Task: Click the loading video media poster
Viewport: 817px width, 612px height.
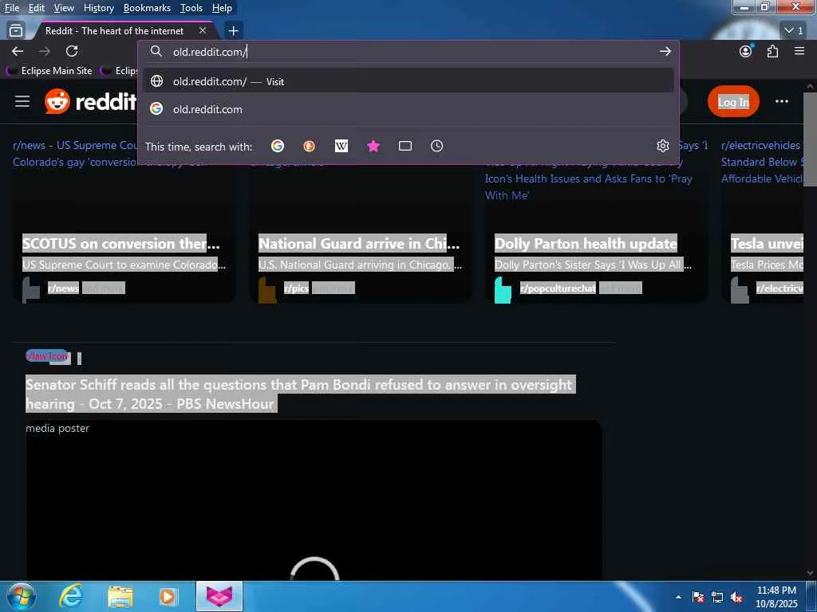Action: pos(314,500)
